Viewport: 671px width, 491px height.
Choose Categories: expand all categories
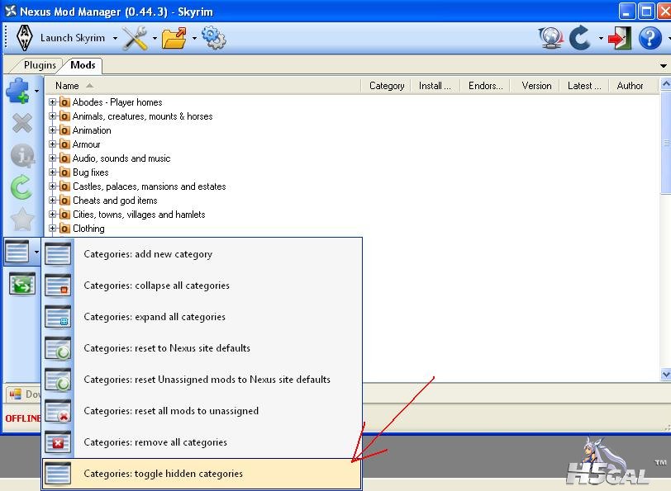pos(202,317)
